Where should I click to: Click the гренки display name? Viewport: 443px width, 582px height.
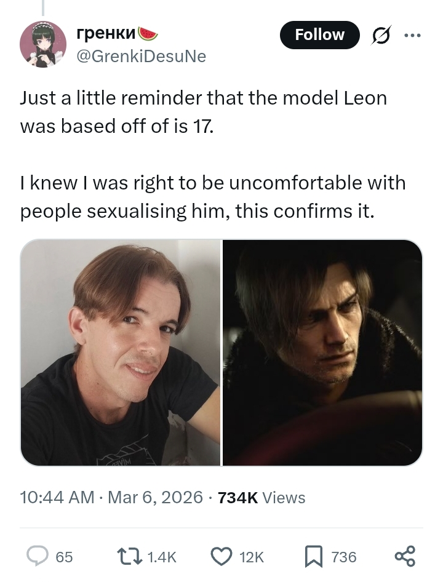click(106, 33)
